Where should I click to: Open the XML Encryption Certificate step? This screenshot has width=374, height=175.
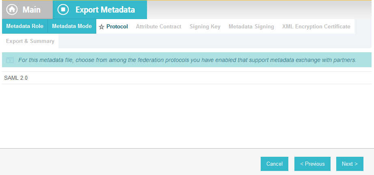click(316, 26)
